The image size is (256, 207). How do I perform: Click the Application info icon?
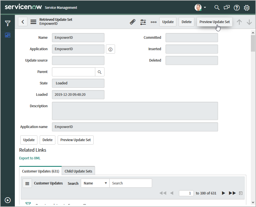(110, 49)
